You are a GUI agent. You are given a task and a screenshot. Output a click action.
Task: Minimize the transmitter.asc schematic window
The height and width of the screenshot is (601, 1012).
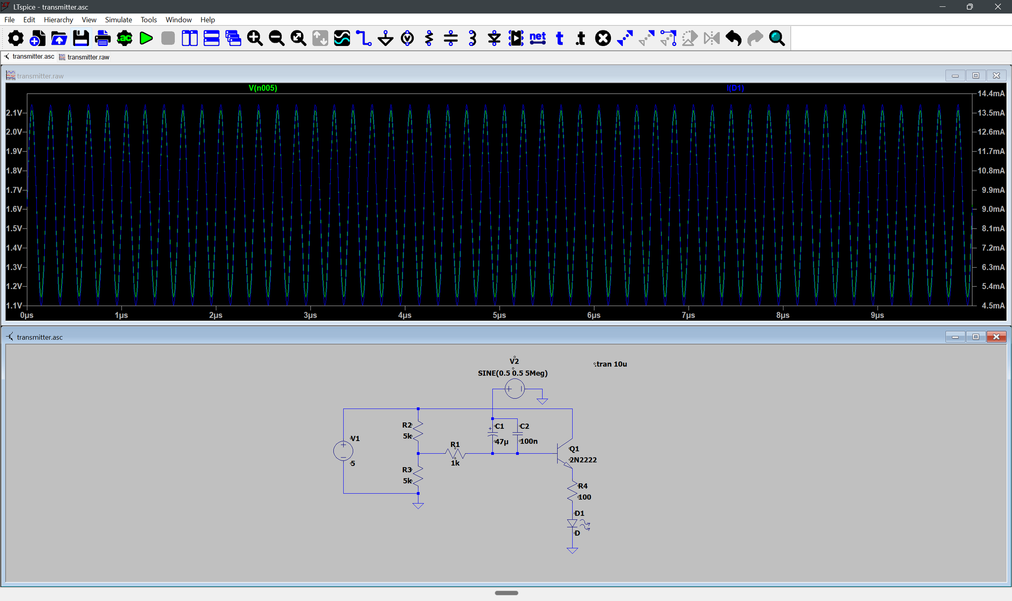click(x=955, y=337)
